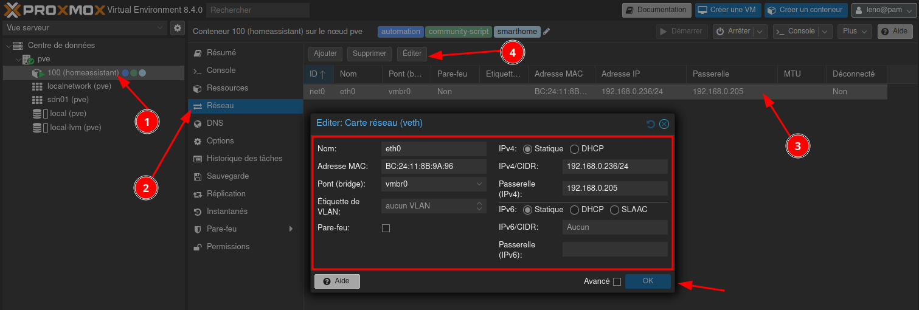Click the gear icon beside Vue serveur
Image resolution: width=919 pixels, height=310 pixels.
tap(178, 28)
